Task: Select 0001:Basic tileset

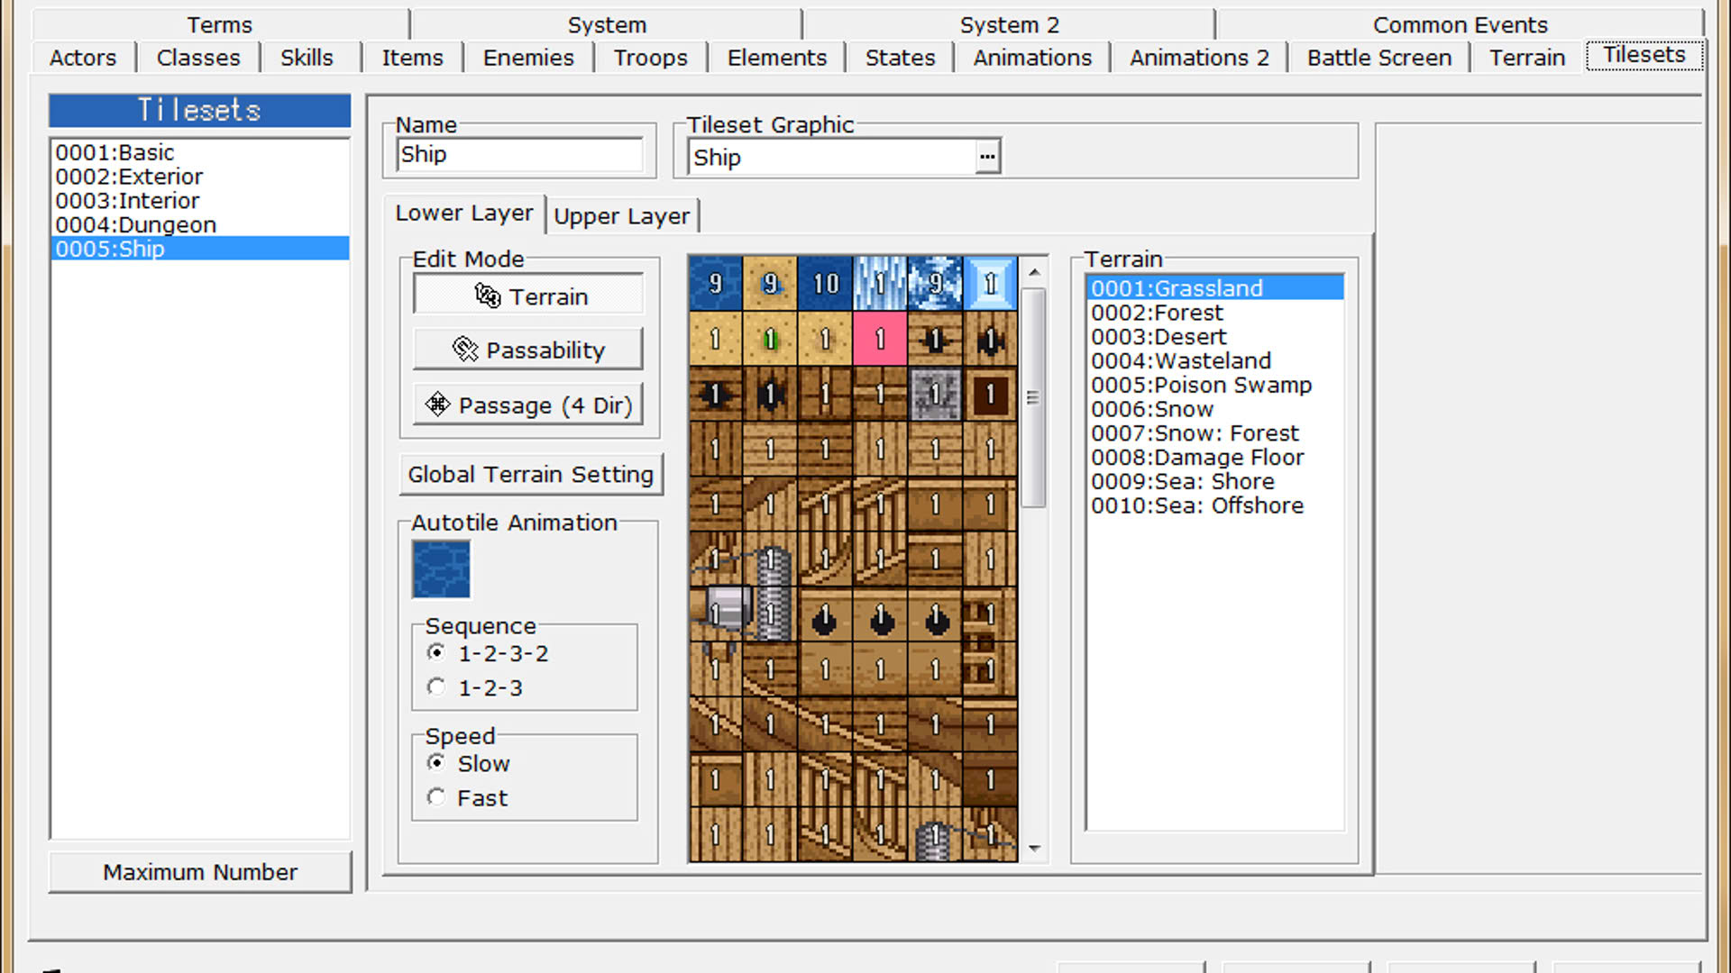Action: point(200,152)
